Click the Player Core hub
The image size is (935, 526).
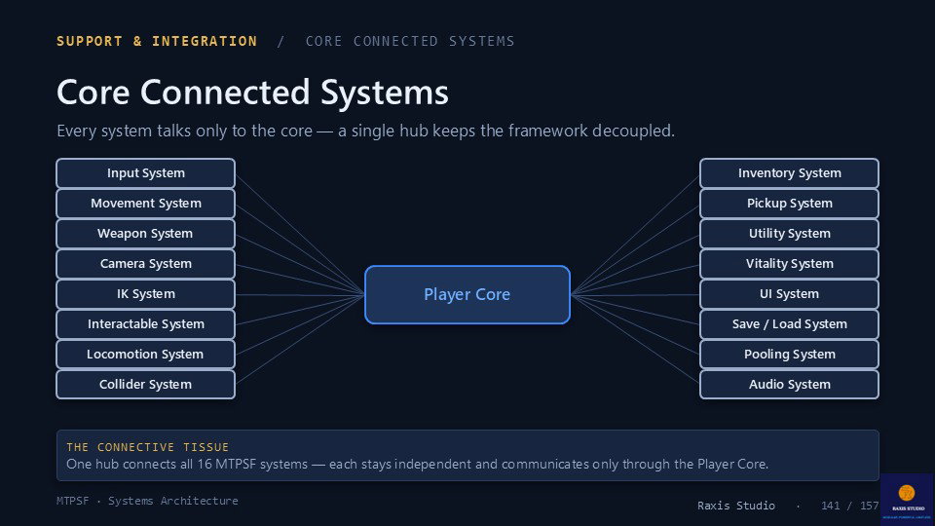click(467, 294)
